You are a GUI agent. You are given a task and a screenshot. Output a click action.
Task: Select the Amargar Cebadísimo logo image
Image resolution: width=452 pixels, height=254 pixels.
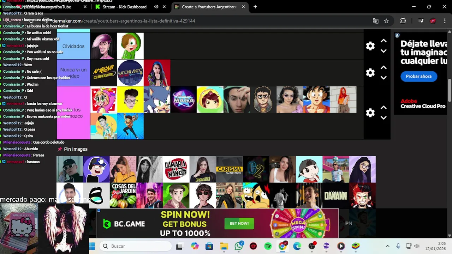[103, 73]
